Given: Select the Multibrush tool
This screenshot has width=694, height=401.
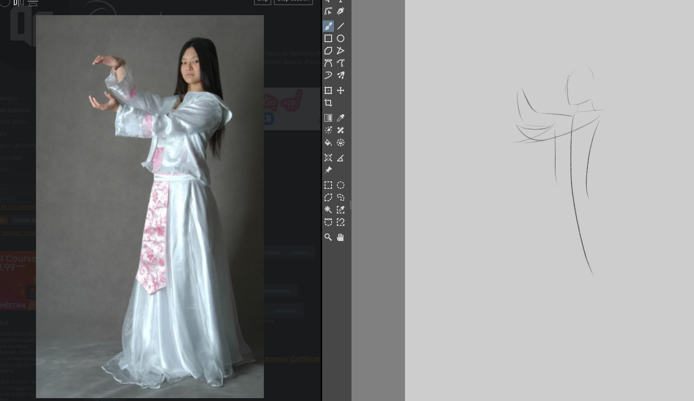Looking at the screenshot, I should pyautogui.click(x=341, y=75).
